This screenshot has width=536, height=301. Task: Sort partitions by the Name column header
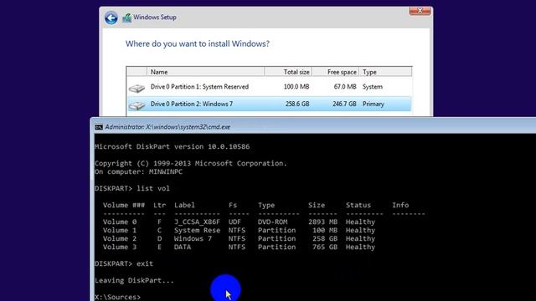coord(205,72)
